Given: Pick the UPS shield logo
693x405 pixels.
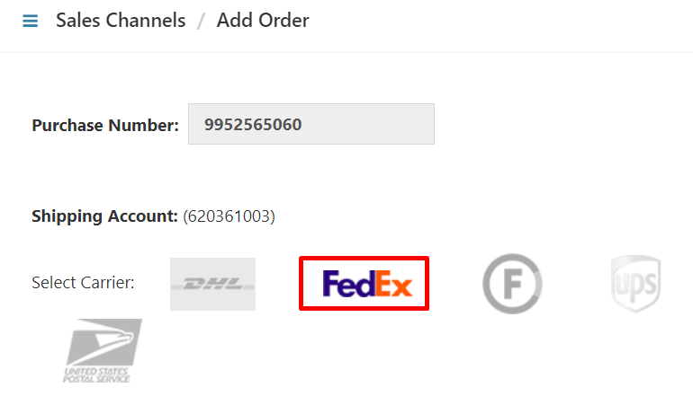Looking at the screenshot, I should pyautogui.click(x=635, y=284).
